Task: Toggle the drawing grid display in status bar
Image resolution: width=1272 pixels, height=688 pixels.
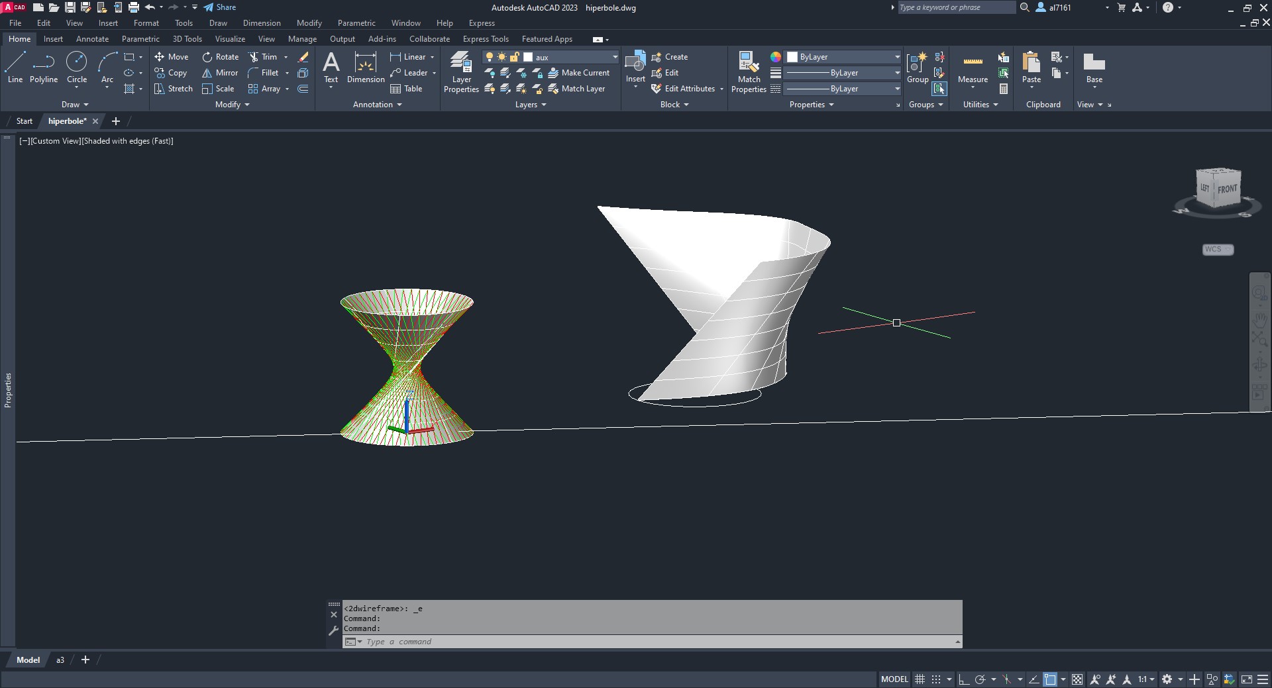Action: coord(920,679)
